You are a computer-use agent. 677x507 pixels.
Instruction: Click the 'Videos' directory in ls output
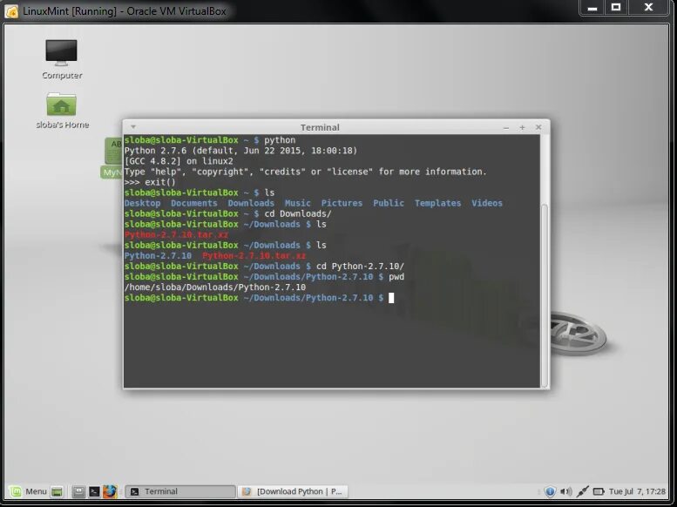[487, 203]
